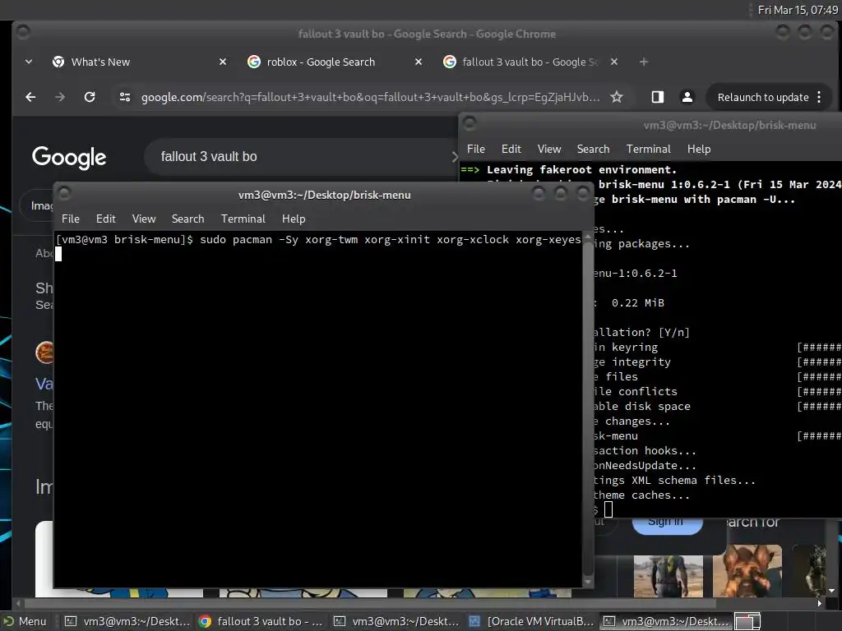Image resolution: width=842 pixels, height=631 pixels.
Task: Click Chrome's forward navigation arrow
Action: pos(59,97)
